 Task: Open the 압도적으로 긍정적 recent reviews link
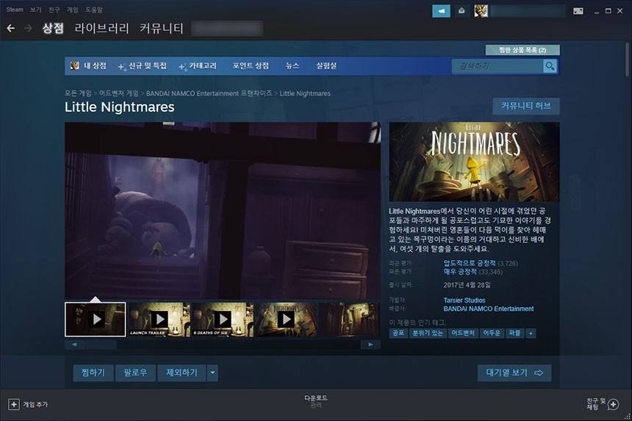pyautogui.click(x=470, y=263)
